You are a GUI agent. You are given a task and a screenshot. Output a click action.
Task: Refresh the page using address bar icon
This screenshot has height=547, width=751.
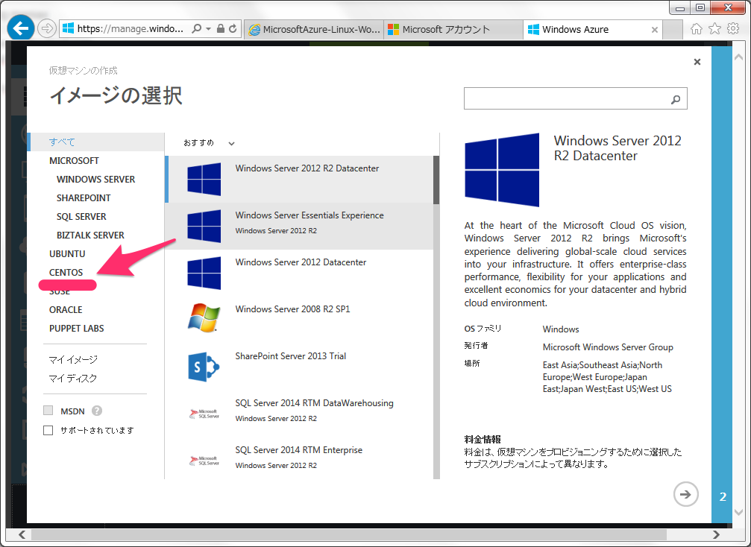[233, 29]
